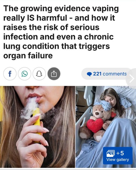Screen dimensions: 136x170
Task: Open the hospital bed girl photo
Action: point(106,127)
